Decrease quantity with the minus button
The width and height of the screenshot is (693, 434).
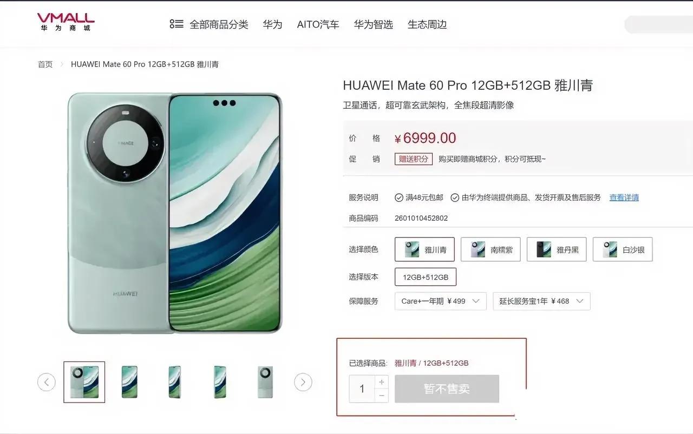382,396
